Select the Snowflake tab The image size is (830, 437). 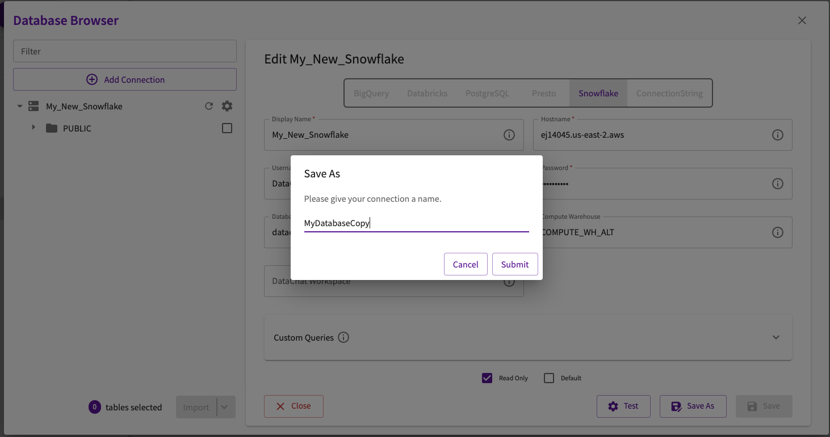click(598, 94)
